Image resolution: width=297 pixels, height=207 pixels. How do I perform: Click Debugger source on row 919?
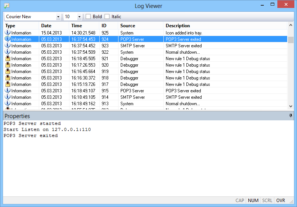click(x=129, y=72)
